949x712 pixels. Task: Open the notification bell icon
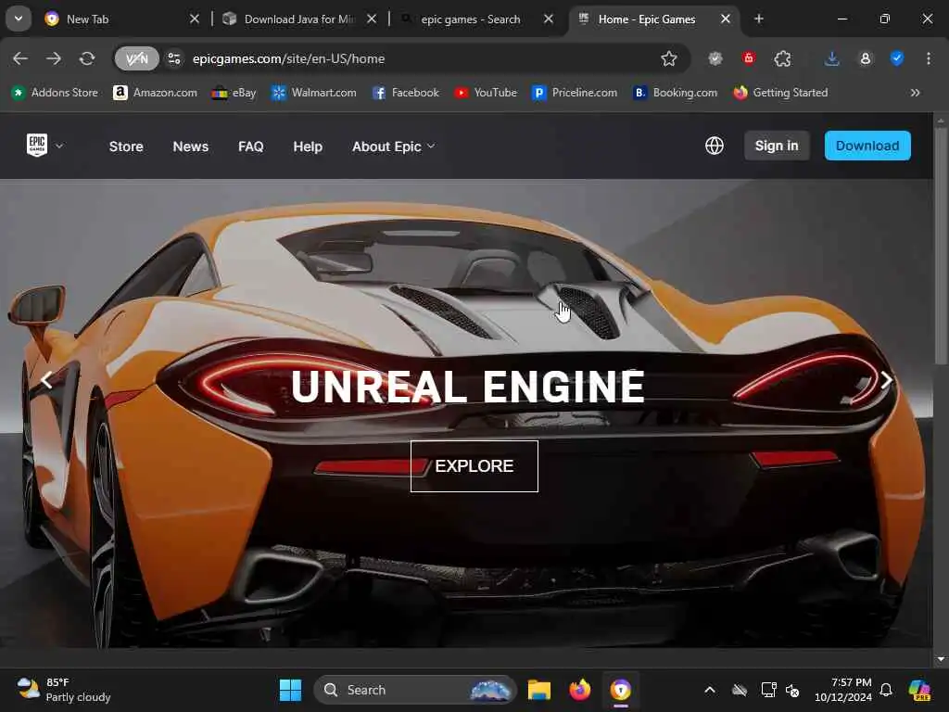(x=886, y=690)
